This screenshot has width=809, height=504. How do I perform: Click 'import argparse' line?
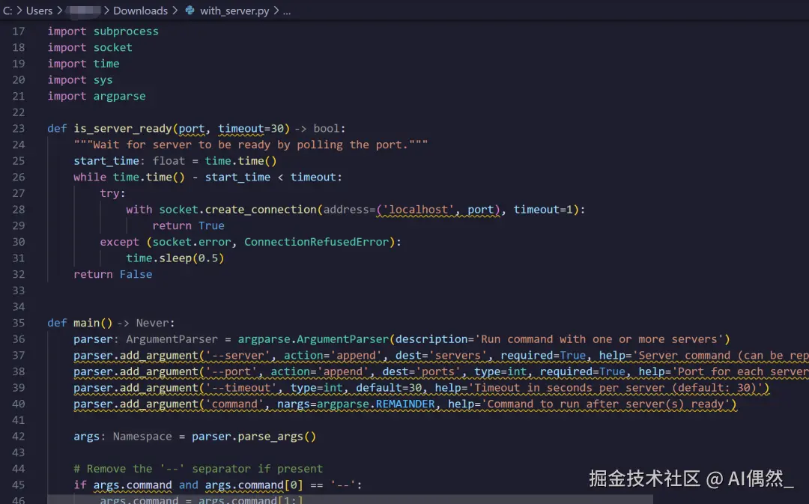pyautogui.click(x=97, y=96)
